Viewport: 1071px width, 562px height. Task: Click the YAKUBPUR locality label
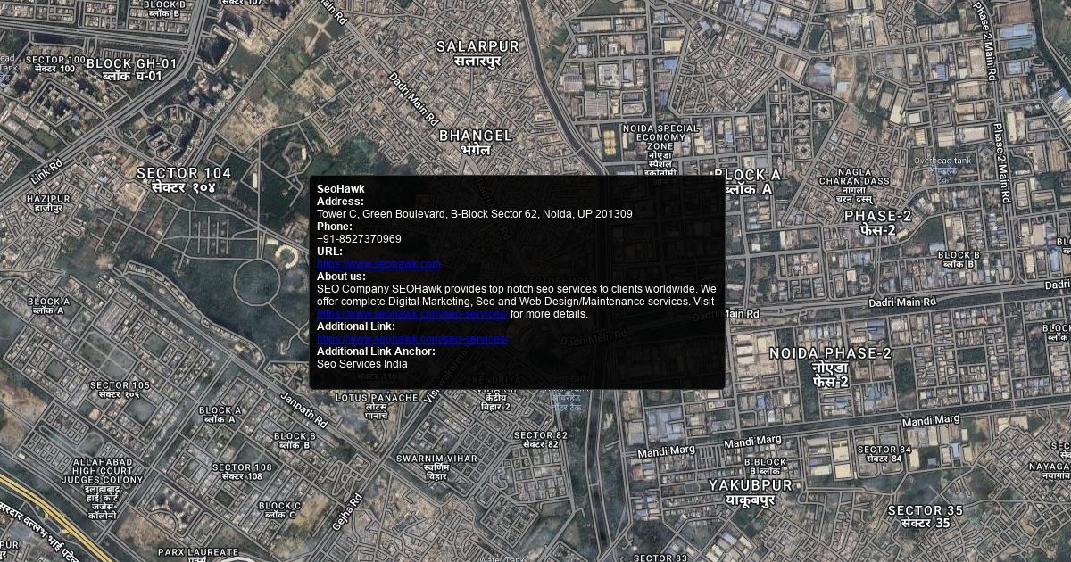[x=750, y=485]
